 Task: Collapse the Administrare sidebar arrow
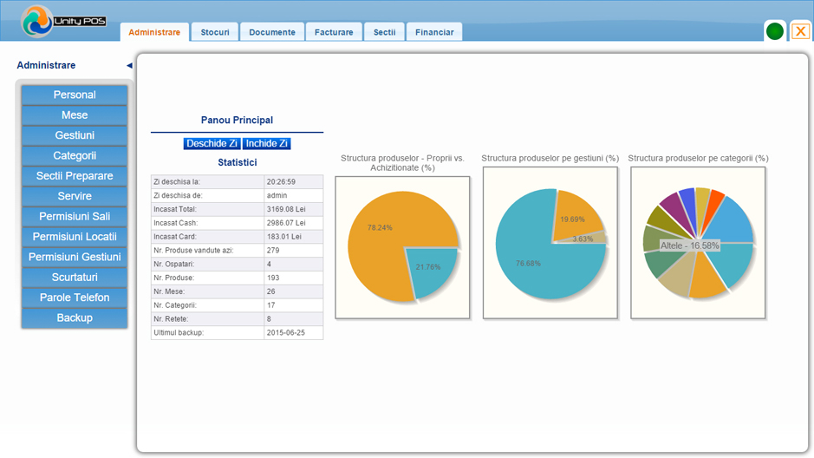(x=129, y=66)
